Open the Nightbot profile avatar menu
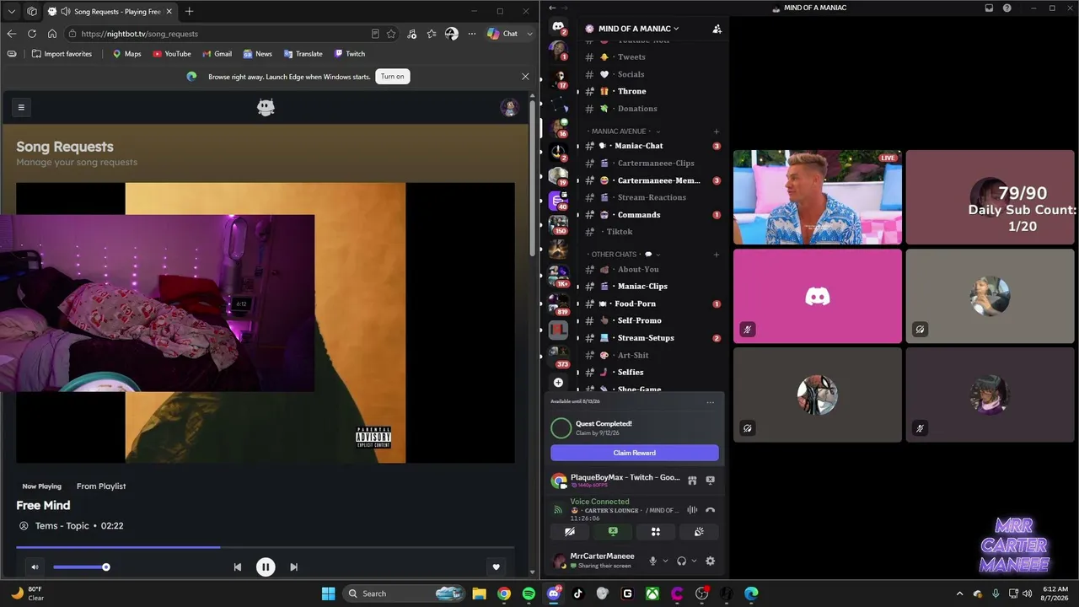Screen dimensions: 1079x607 (508, 107)
